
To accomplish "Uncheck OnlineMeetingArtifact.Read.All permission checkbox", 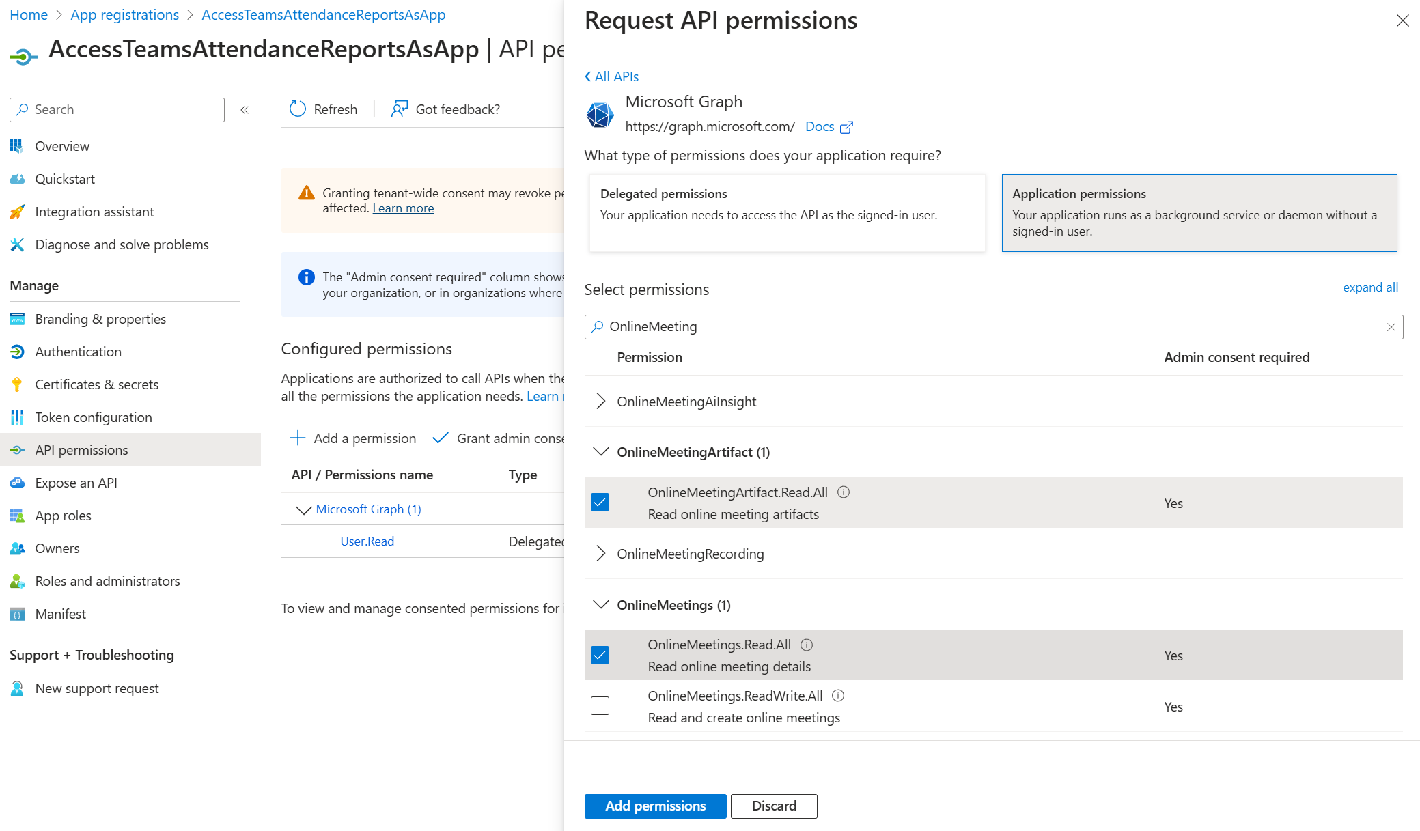I will 600,503.
